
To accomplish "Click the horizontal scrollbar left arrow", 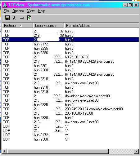I will [4, 151].
